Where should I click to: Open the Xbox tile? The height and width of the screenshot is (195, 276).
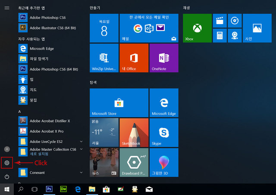[x=198, y=28]
